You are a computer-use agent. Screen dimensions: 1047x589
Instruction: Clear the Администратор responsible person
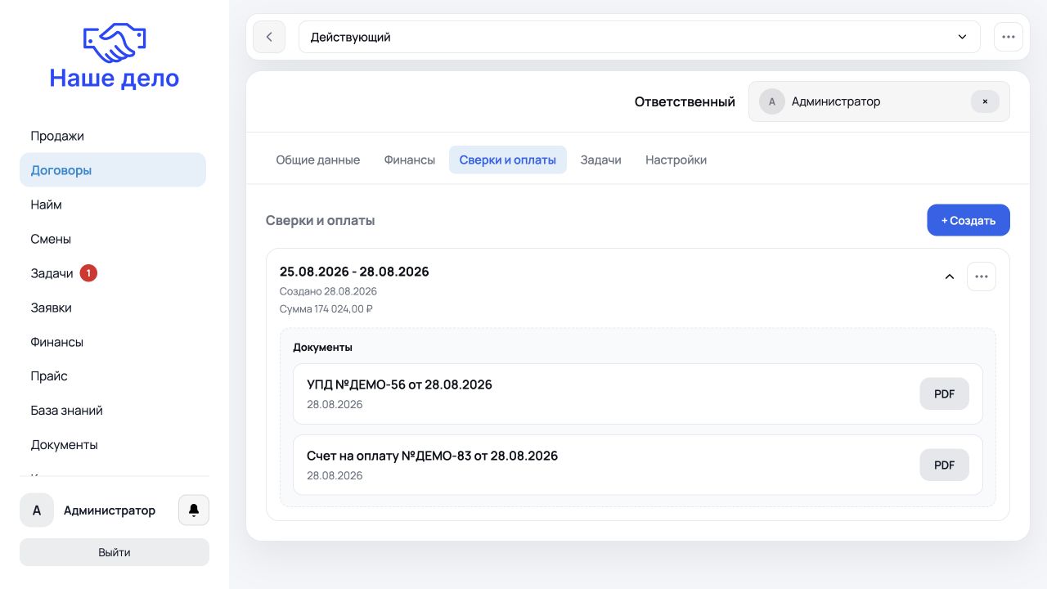click(x=985, y=101)
